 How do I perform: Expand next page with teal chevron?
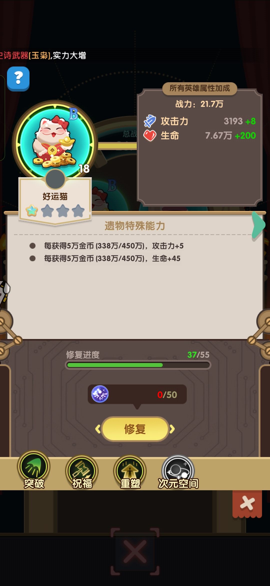258,225
